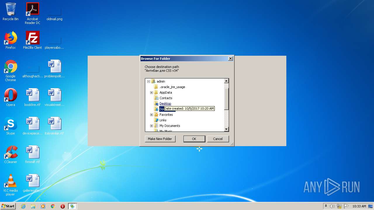
Task: Confirm with the OK button
Action: [194, 139]
